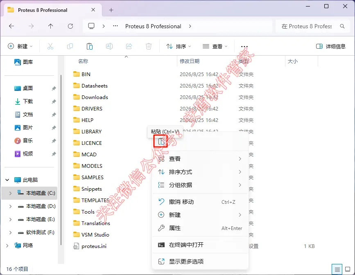Switch to large thumbnails view in status bar
Image resolution: width=355 pixels, height=275 pixels.
tap(348, 269)
